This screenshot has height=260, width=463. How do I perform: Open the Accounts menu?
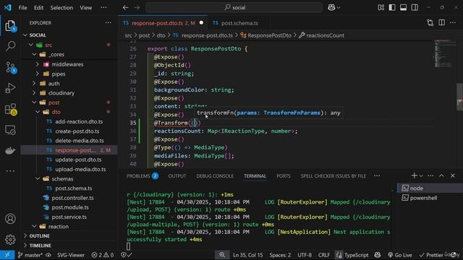(10, 219)
